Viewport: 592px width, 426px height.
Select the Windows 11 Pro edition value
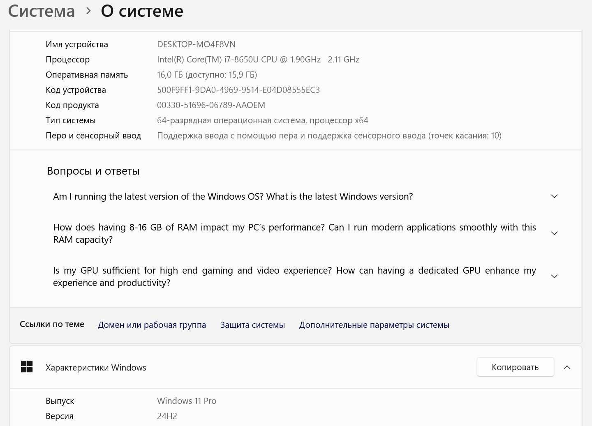[187, 401]
